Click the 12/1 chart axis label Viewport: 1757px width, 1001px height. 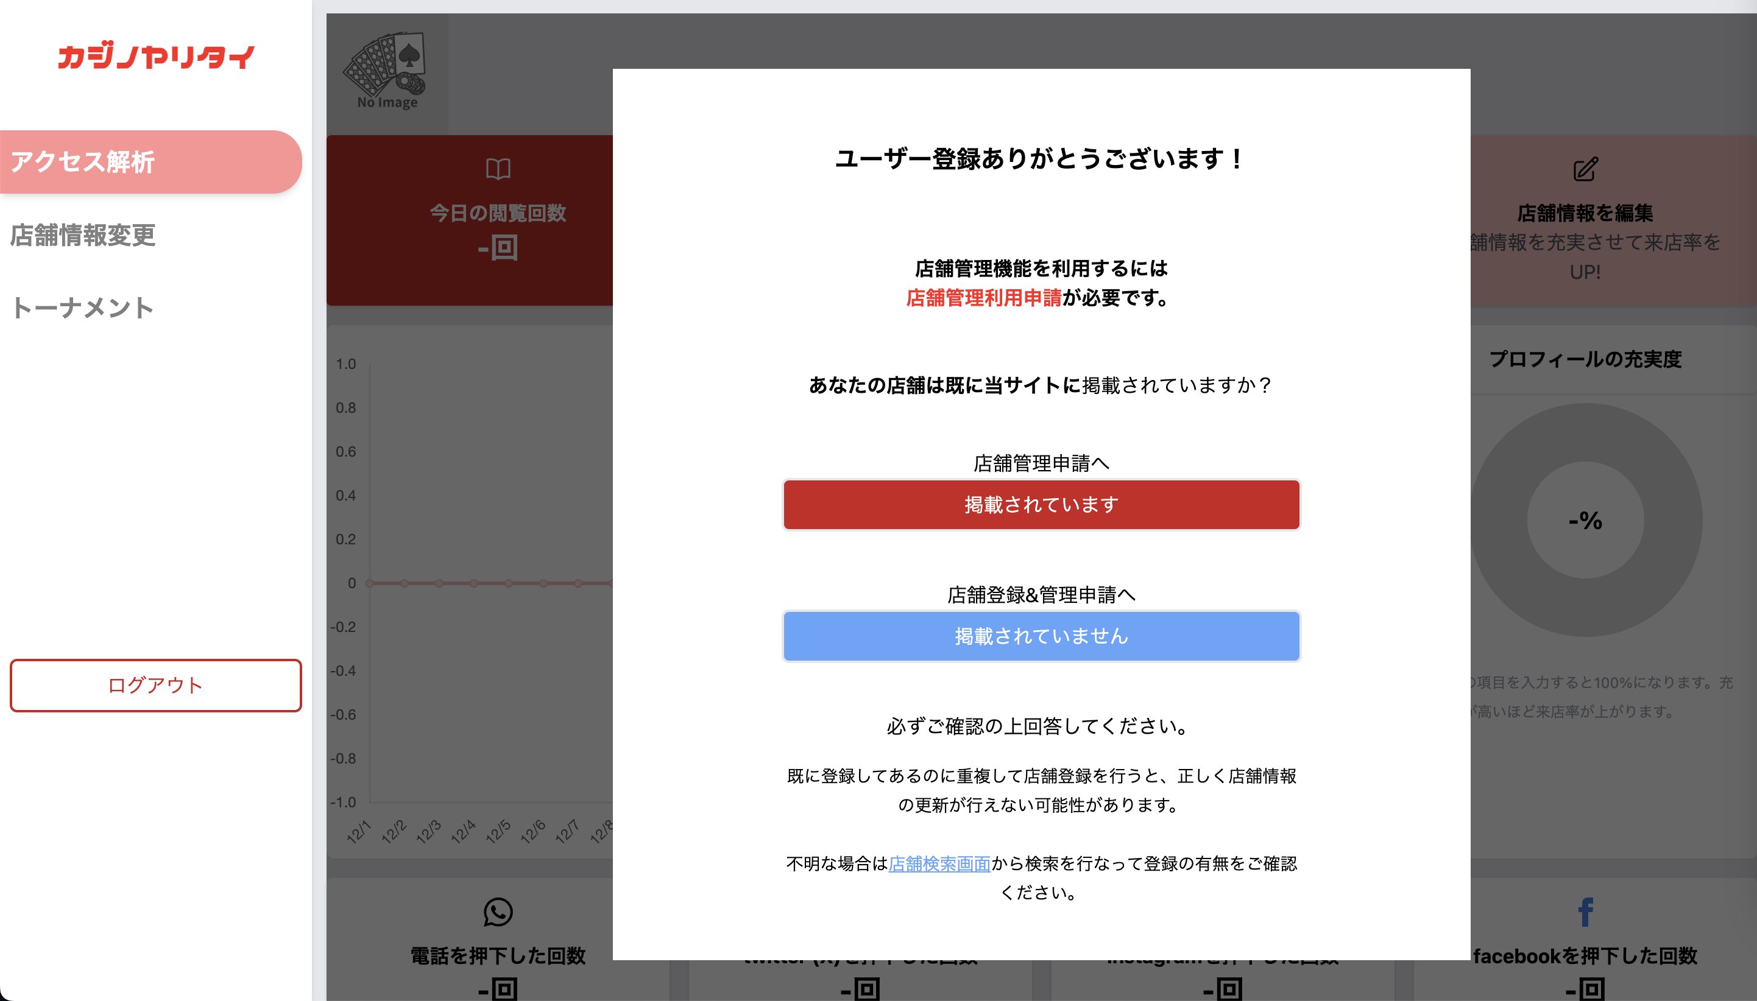click(358, 831)
